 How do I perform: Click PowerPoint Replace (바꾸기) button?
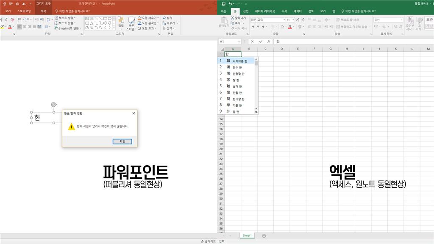(x=169, y=23)
